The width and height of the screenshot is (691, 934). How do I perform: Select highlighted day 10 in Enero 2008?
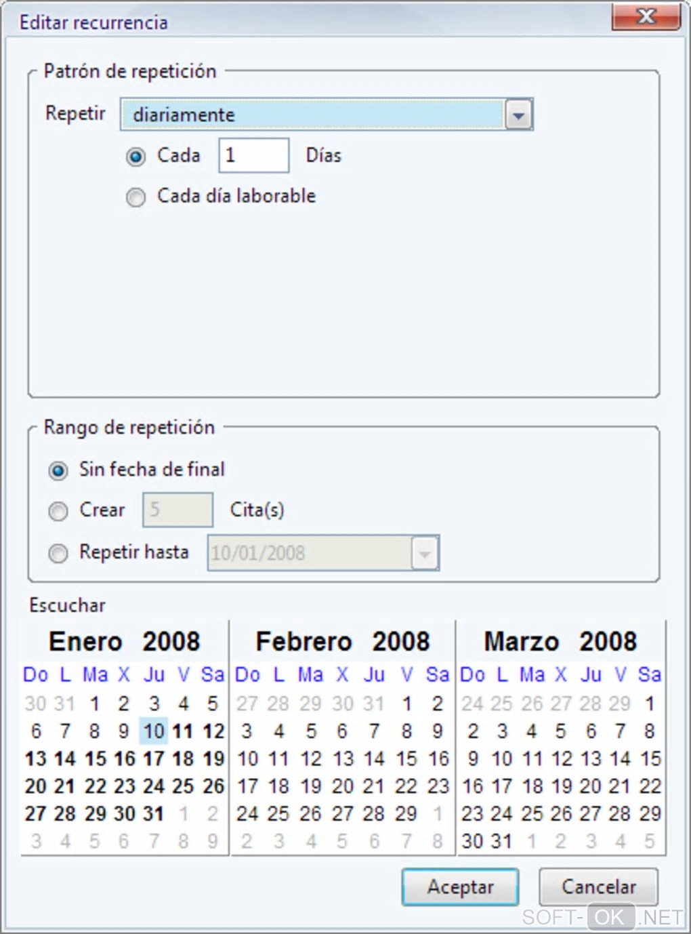[x=154, y=731]
